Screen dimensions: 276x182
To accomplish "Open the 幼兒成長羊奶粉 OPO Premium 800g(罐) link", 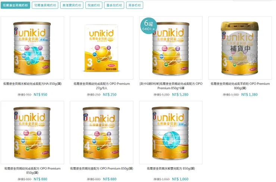I will (x=240, y=86).
